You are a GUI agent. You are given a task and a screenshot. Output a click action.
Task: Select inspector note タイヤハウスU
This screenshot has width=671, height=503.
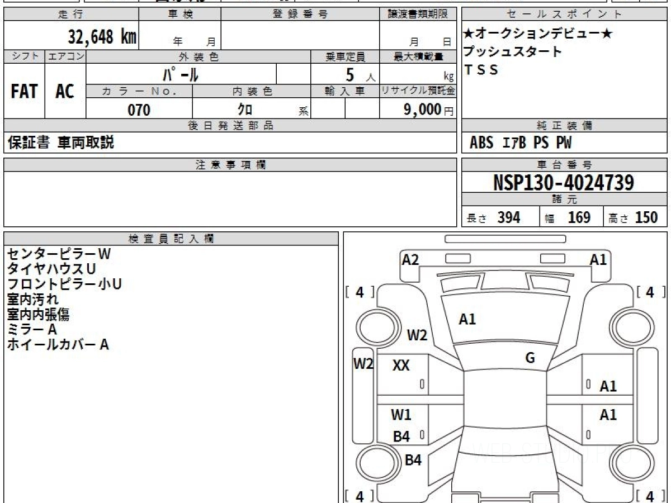[x=51, y=269]
